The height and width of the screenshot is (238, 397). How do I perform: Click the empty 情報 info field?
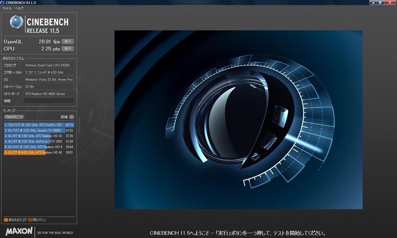point(49,101)
